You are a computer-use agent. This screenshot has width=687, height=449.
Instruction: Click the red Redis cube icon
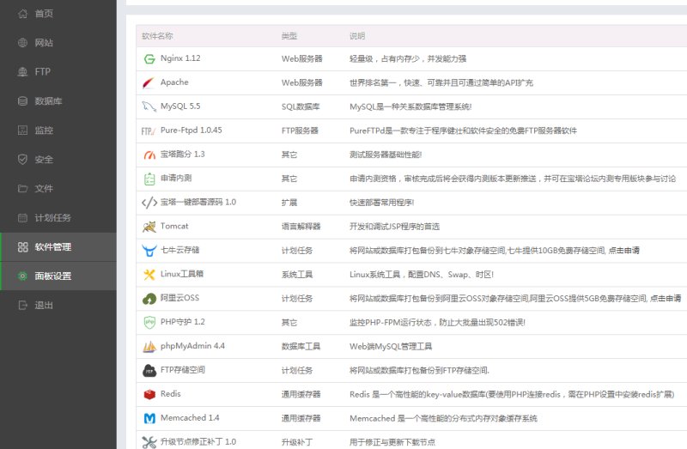pos(149,394)
